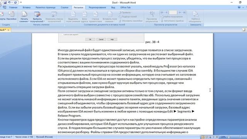Switch to Web Layout view icon
The width and height of the screenshot is (247, 139).
pyautogui.click(x=210, y=137)
